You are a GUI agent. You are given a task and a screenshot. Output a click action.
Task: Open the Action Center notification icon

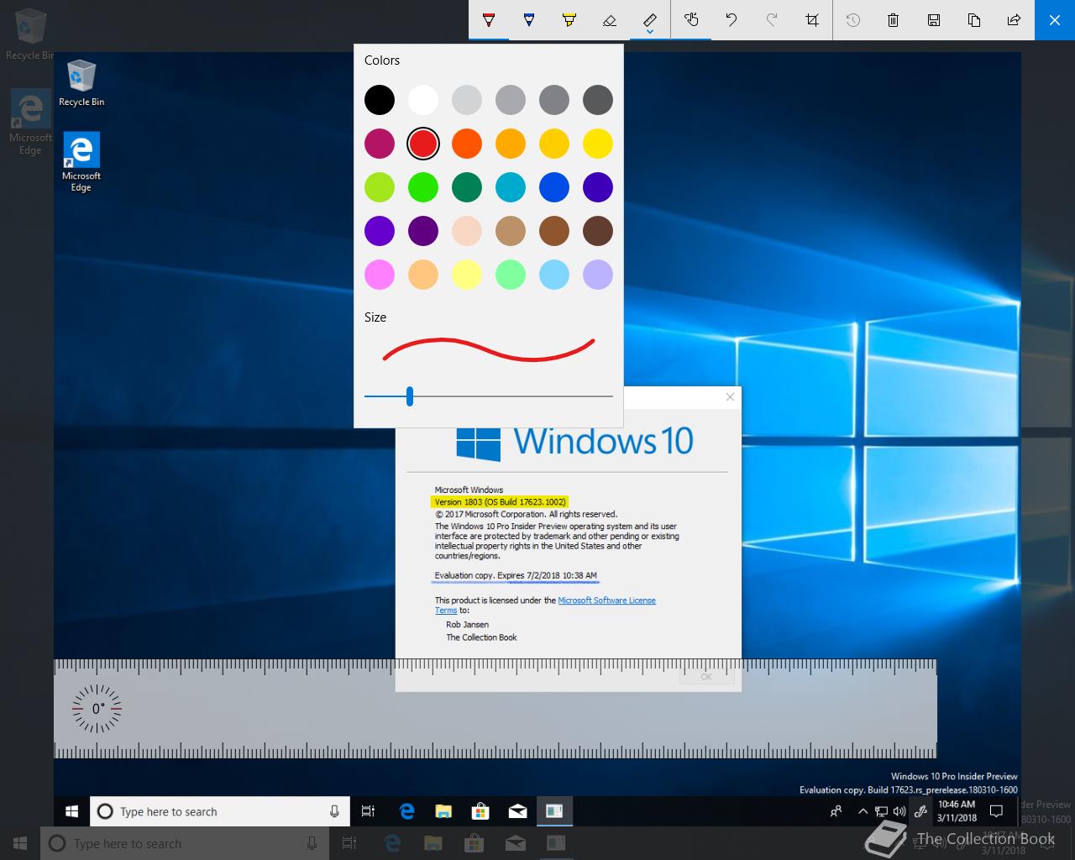click(997, 811)
